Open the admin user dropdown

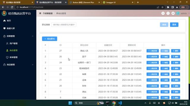pyautogui.click(x=185, y=13)
